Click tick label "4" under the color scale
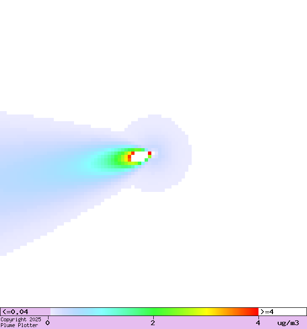Viewport: 307px width, 329px height. 258,323
